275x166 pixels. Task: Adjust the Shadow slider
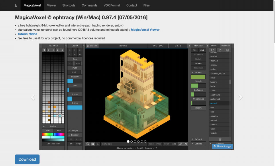(75, 81)
